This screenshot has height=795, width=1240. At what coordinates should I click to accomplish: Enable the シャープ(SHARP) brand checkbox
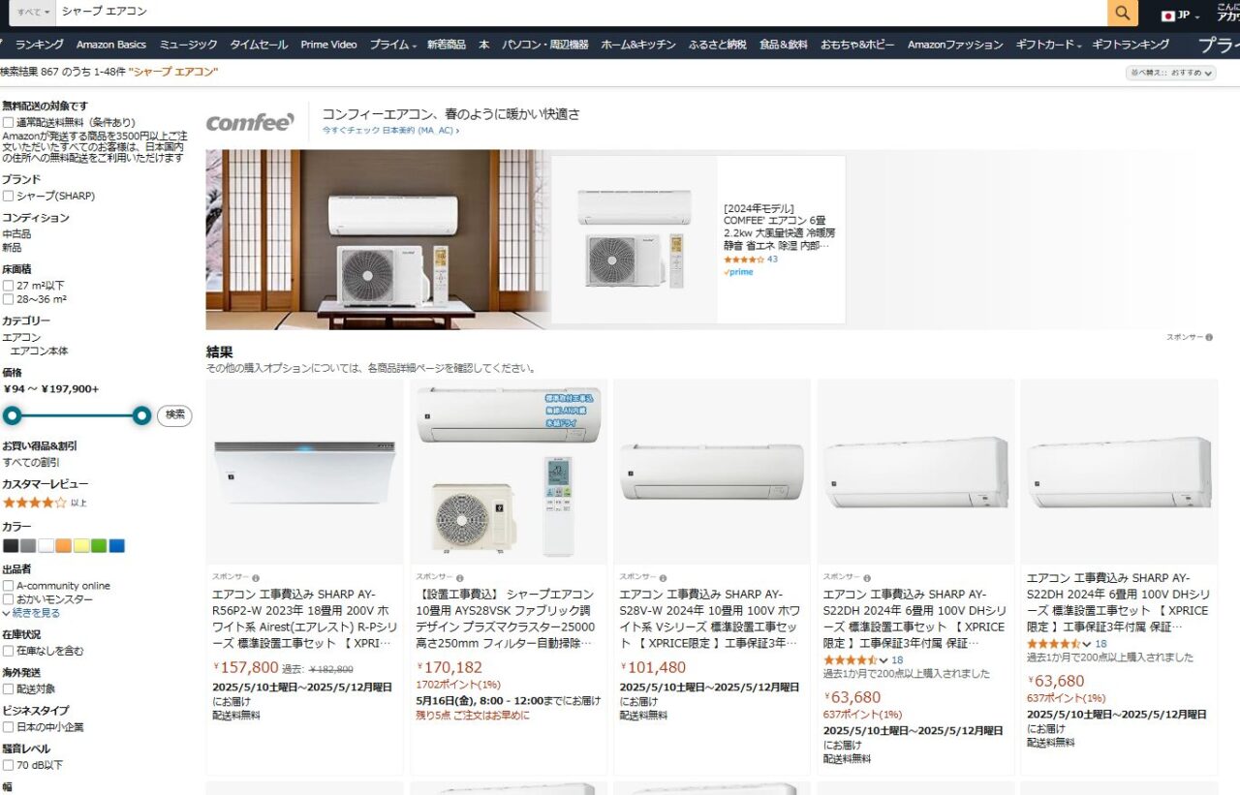(x=8, y=196)
